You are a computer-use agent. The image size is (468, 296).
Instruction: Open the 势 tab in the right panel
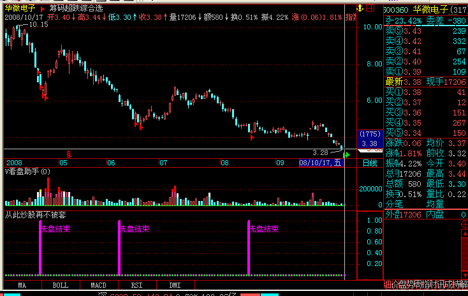(411, 285)
